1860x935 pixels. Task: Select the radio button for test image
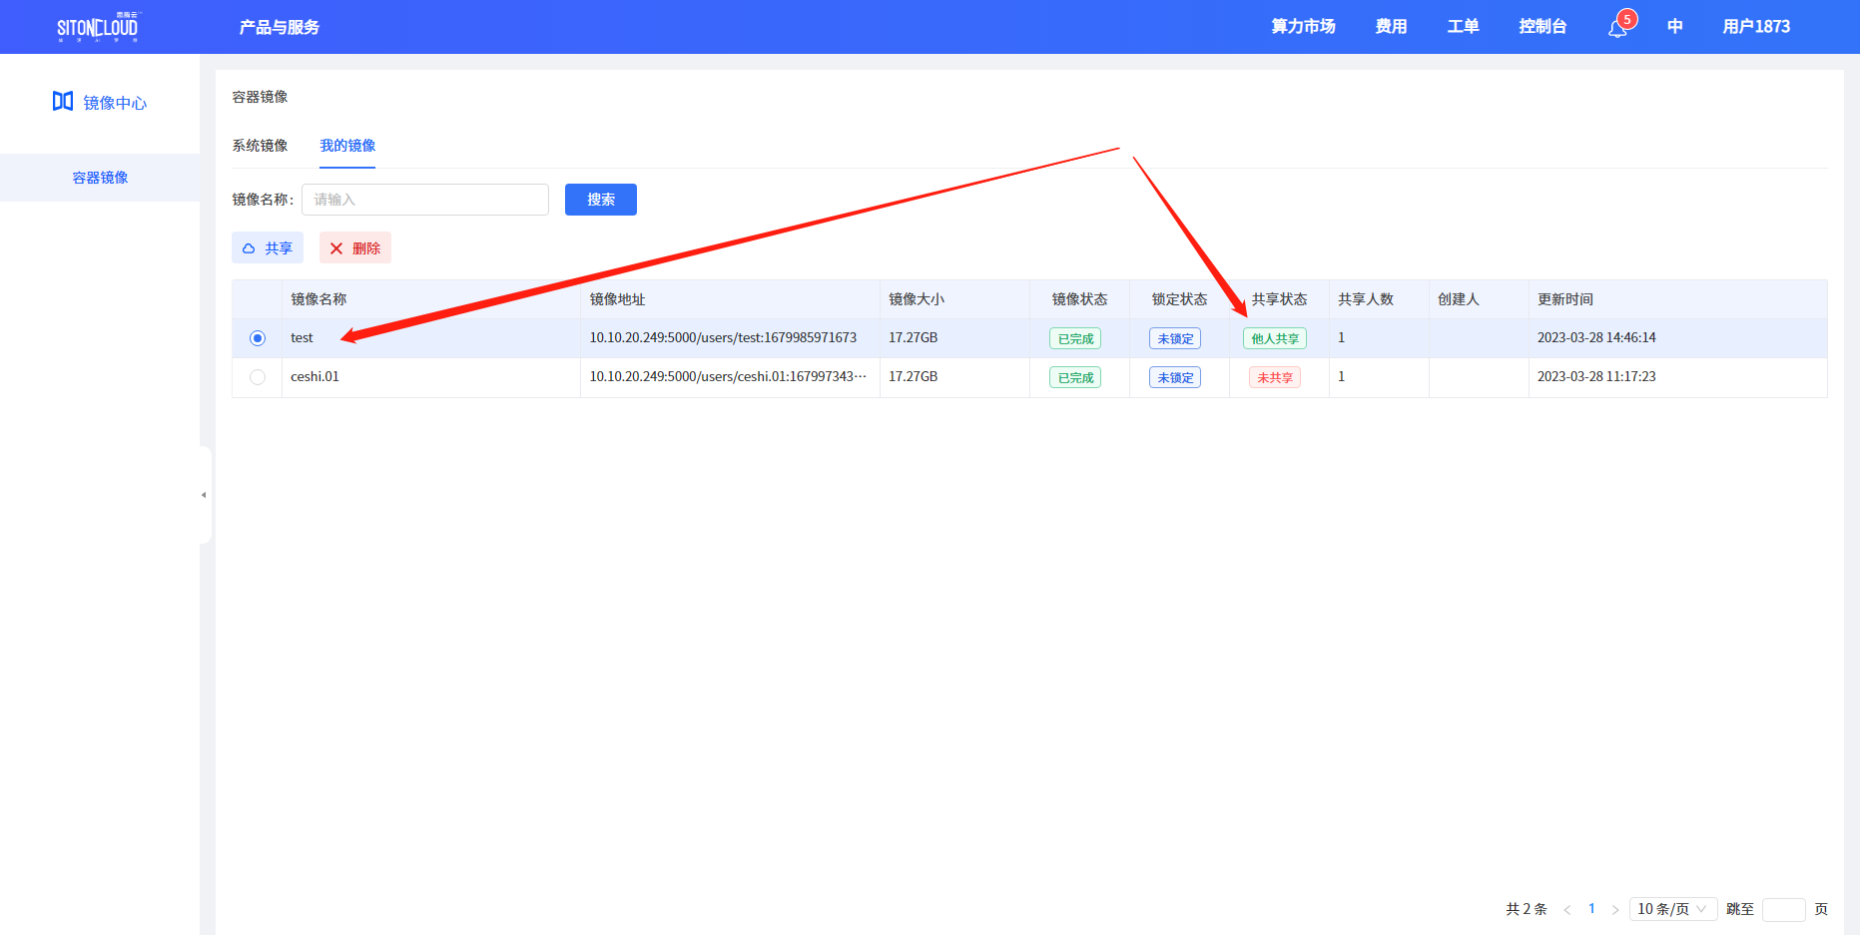click(x=258, y=338)
